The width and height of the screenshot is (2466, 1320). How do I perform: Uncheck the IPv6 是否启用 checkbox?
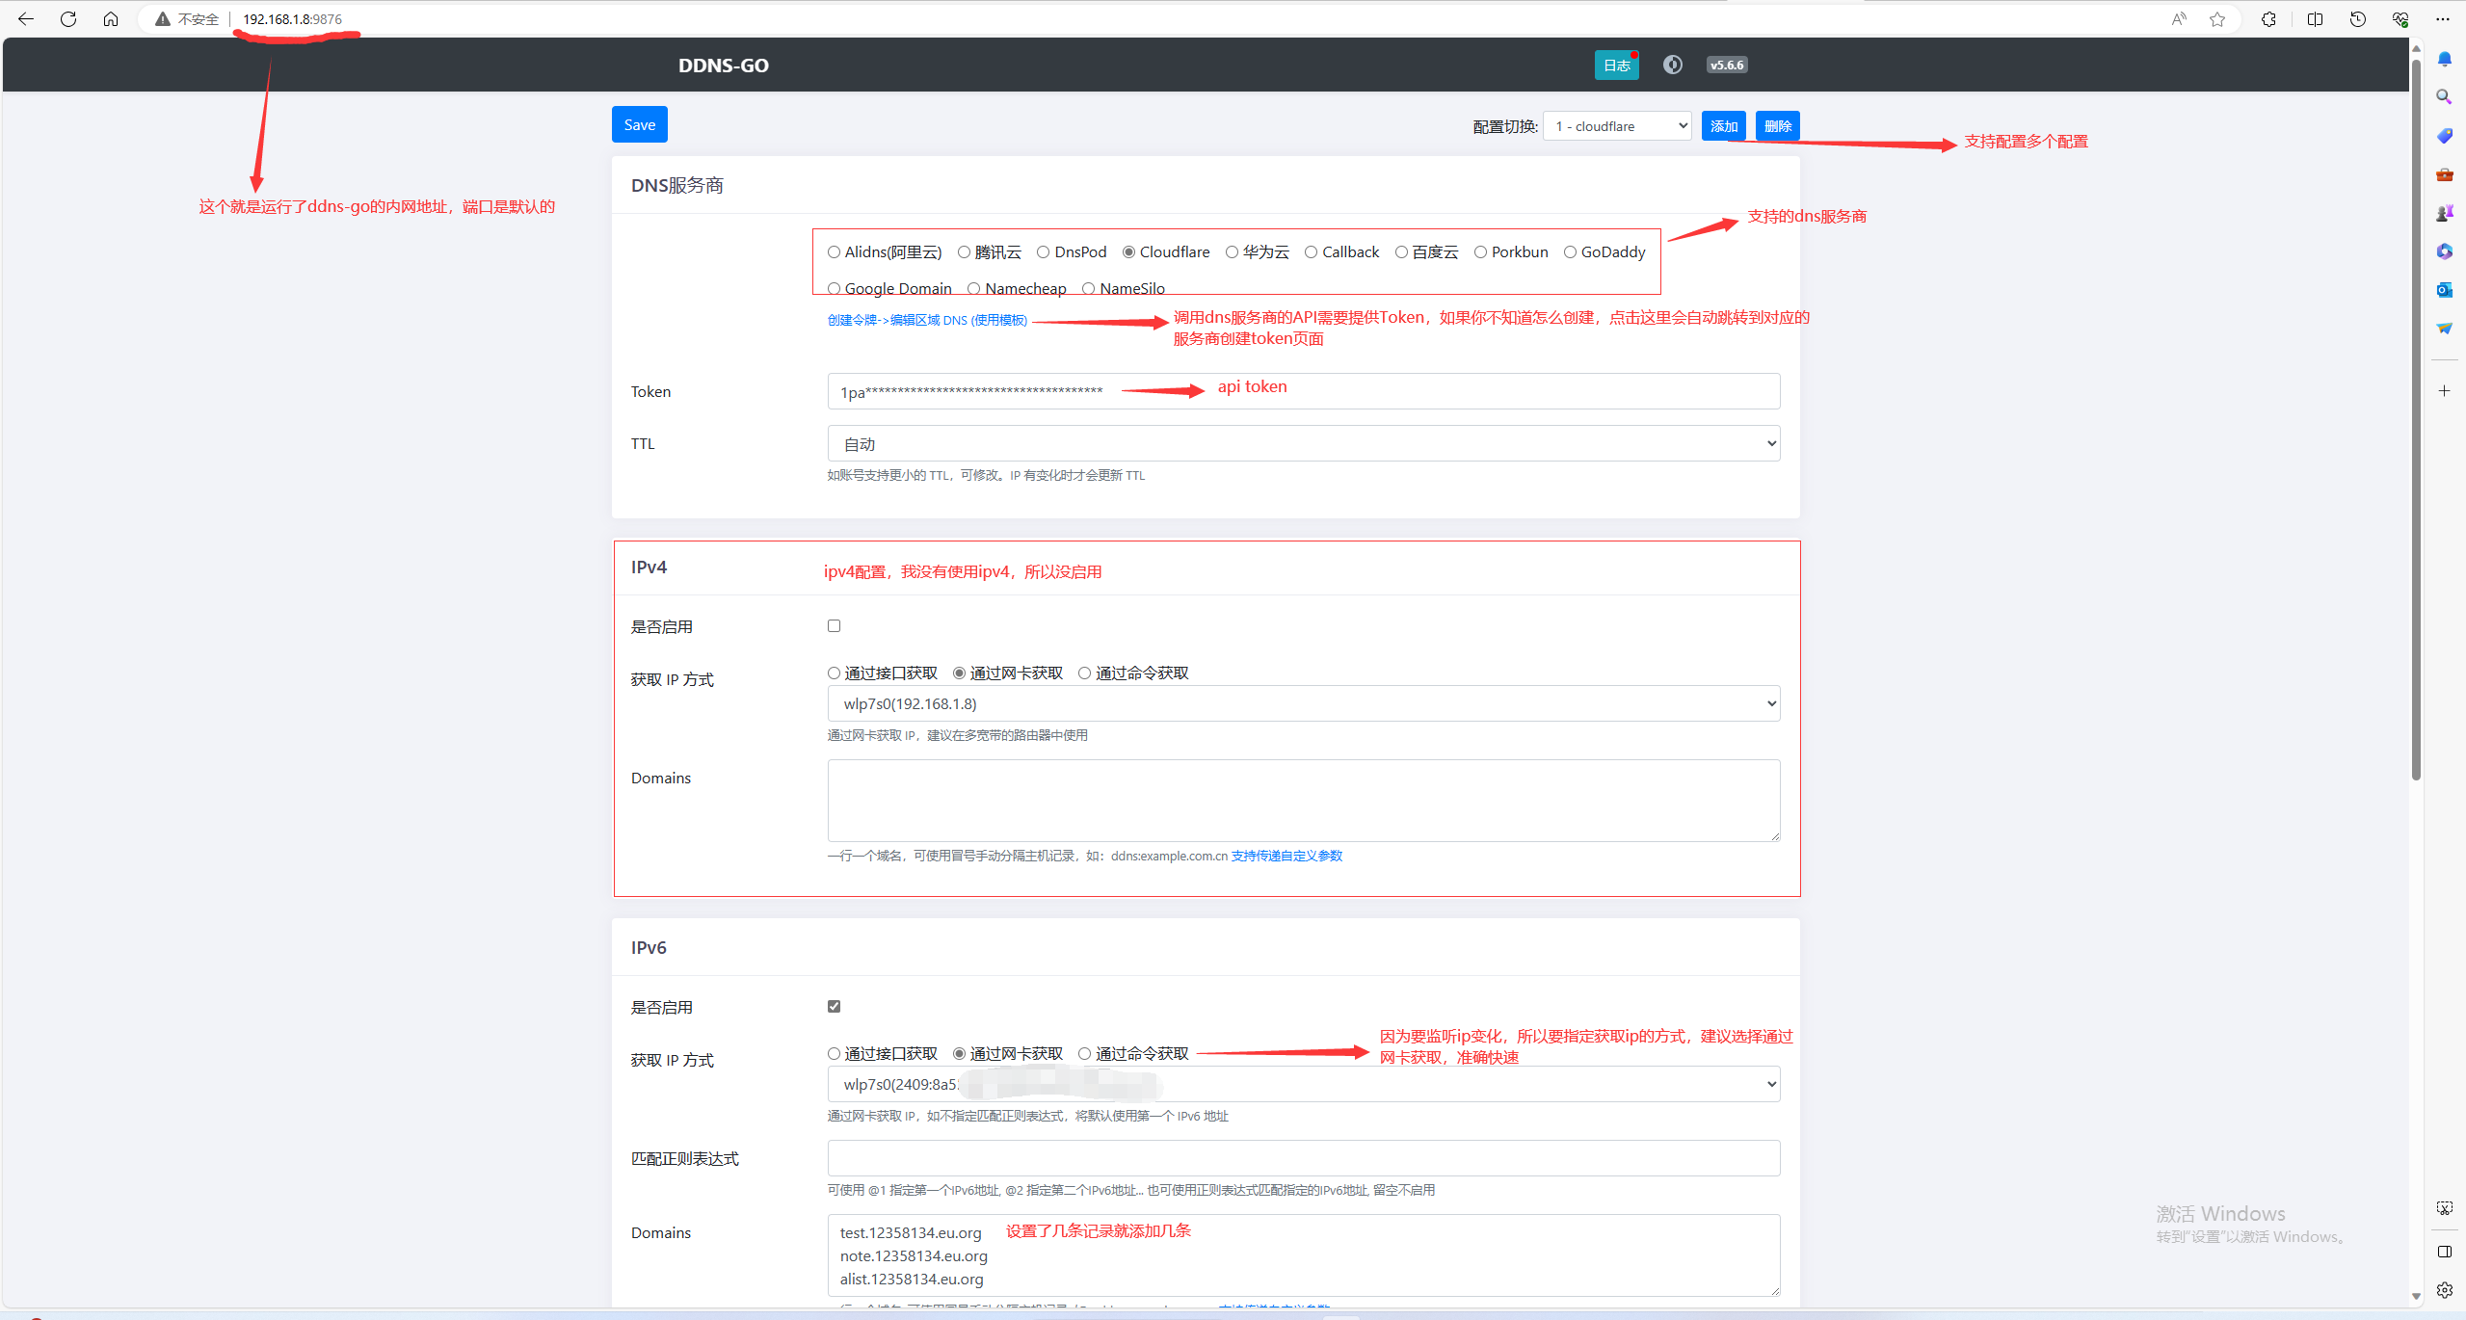tap(834, 1007)
